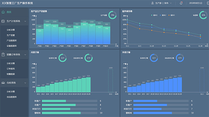This screenshot has width=209, height=117.
Task: Click the 各产品生产进度表 panel title
Action: 39,11
